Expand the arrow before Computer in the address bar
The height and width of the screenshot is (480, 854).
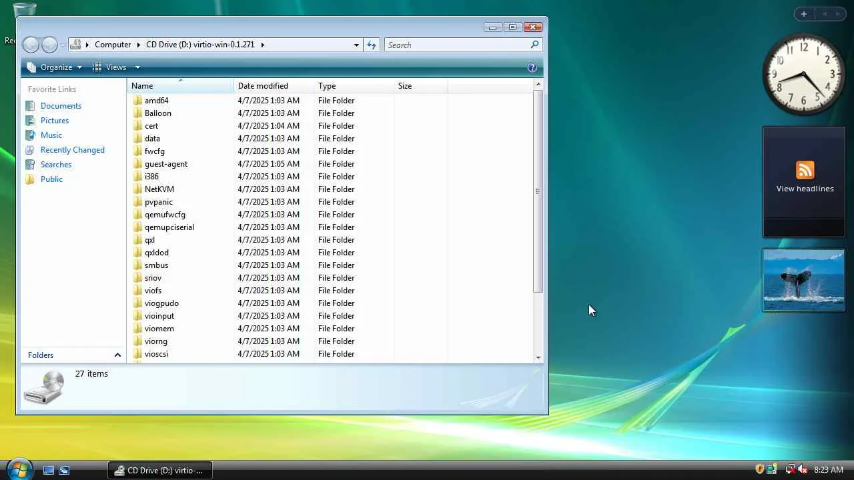[87, 45]
